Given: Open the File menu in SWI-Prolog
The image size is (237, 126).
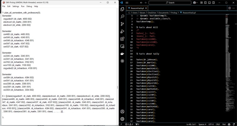Looking at the screenshot, I should (4, 6).
